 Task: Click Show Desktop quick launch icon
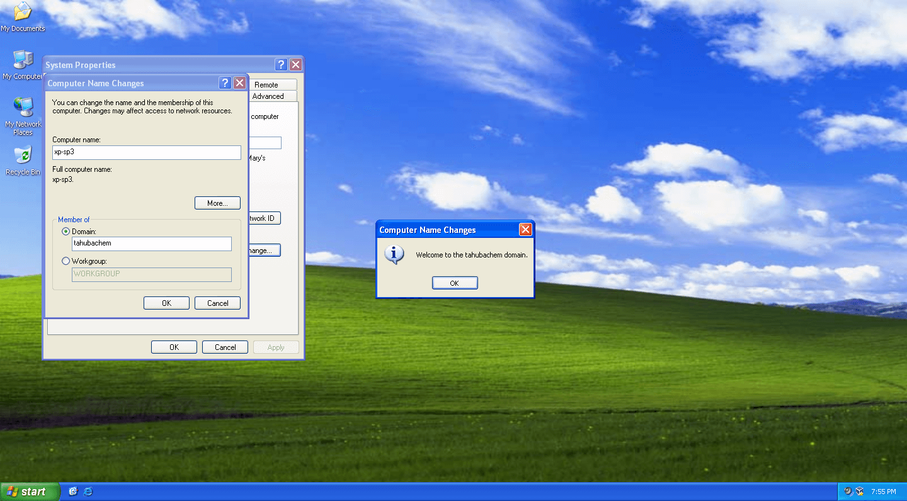(73, 492)
